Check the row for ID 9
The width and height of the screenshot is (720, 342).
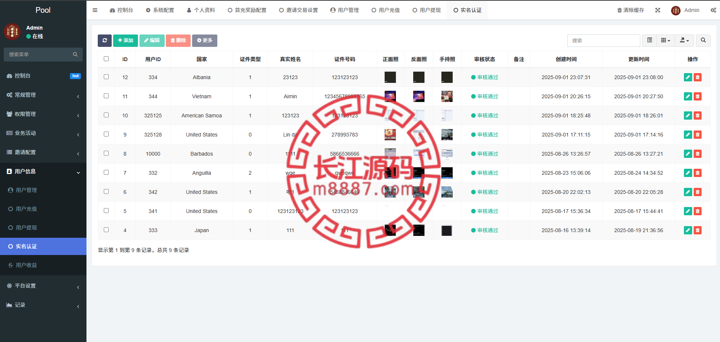106,134
